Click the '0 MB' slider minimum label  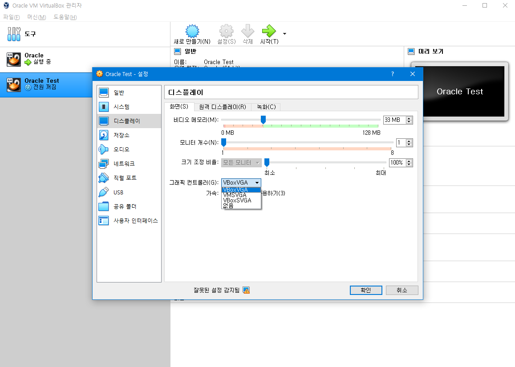tap(227, 133)
